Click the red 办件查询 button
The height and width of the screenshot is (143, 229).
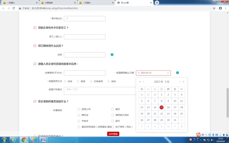(x=113, y=134)
